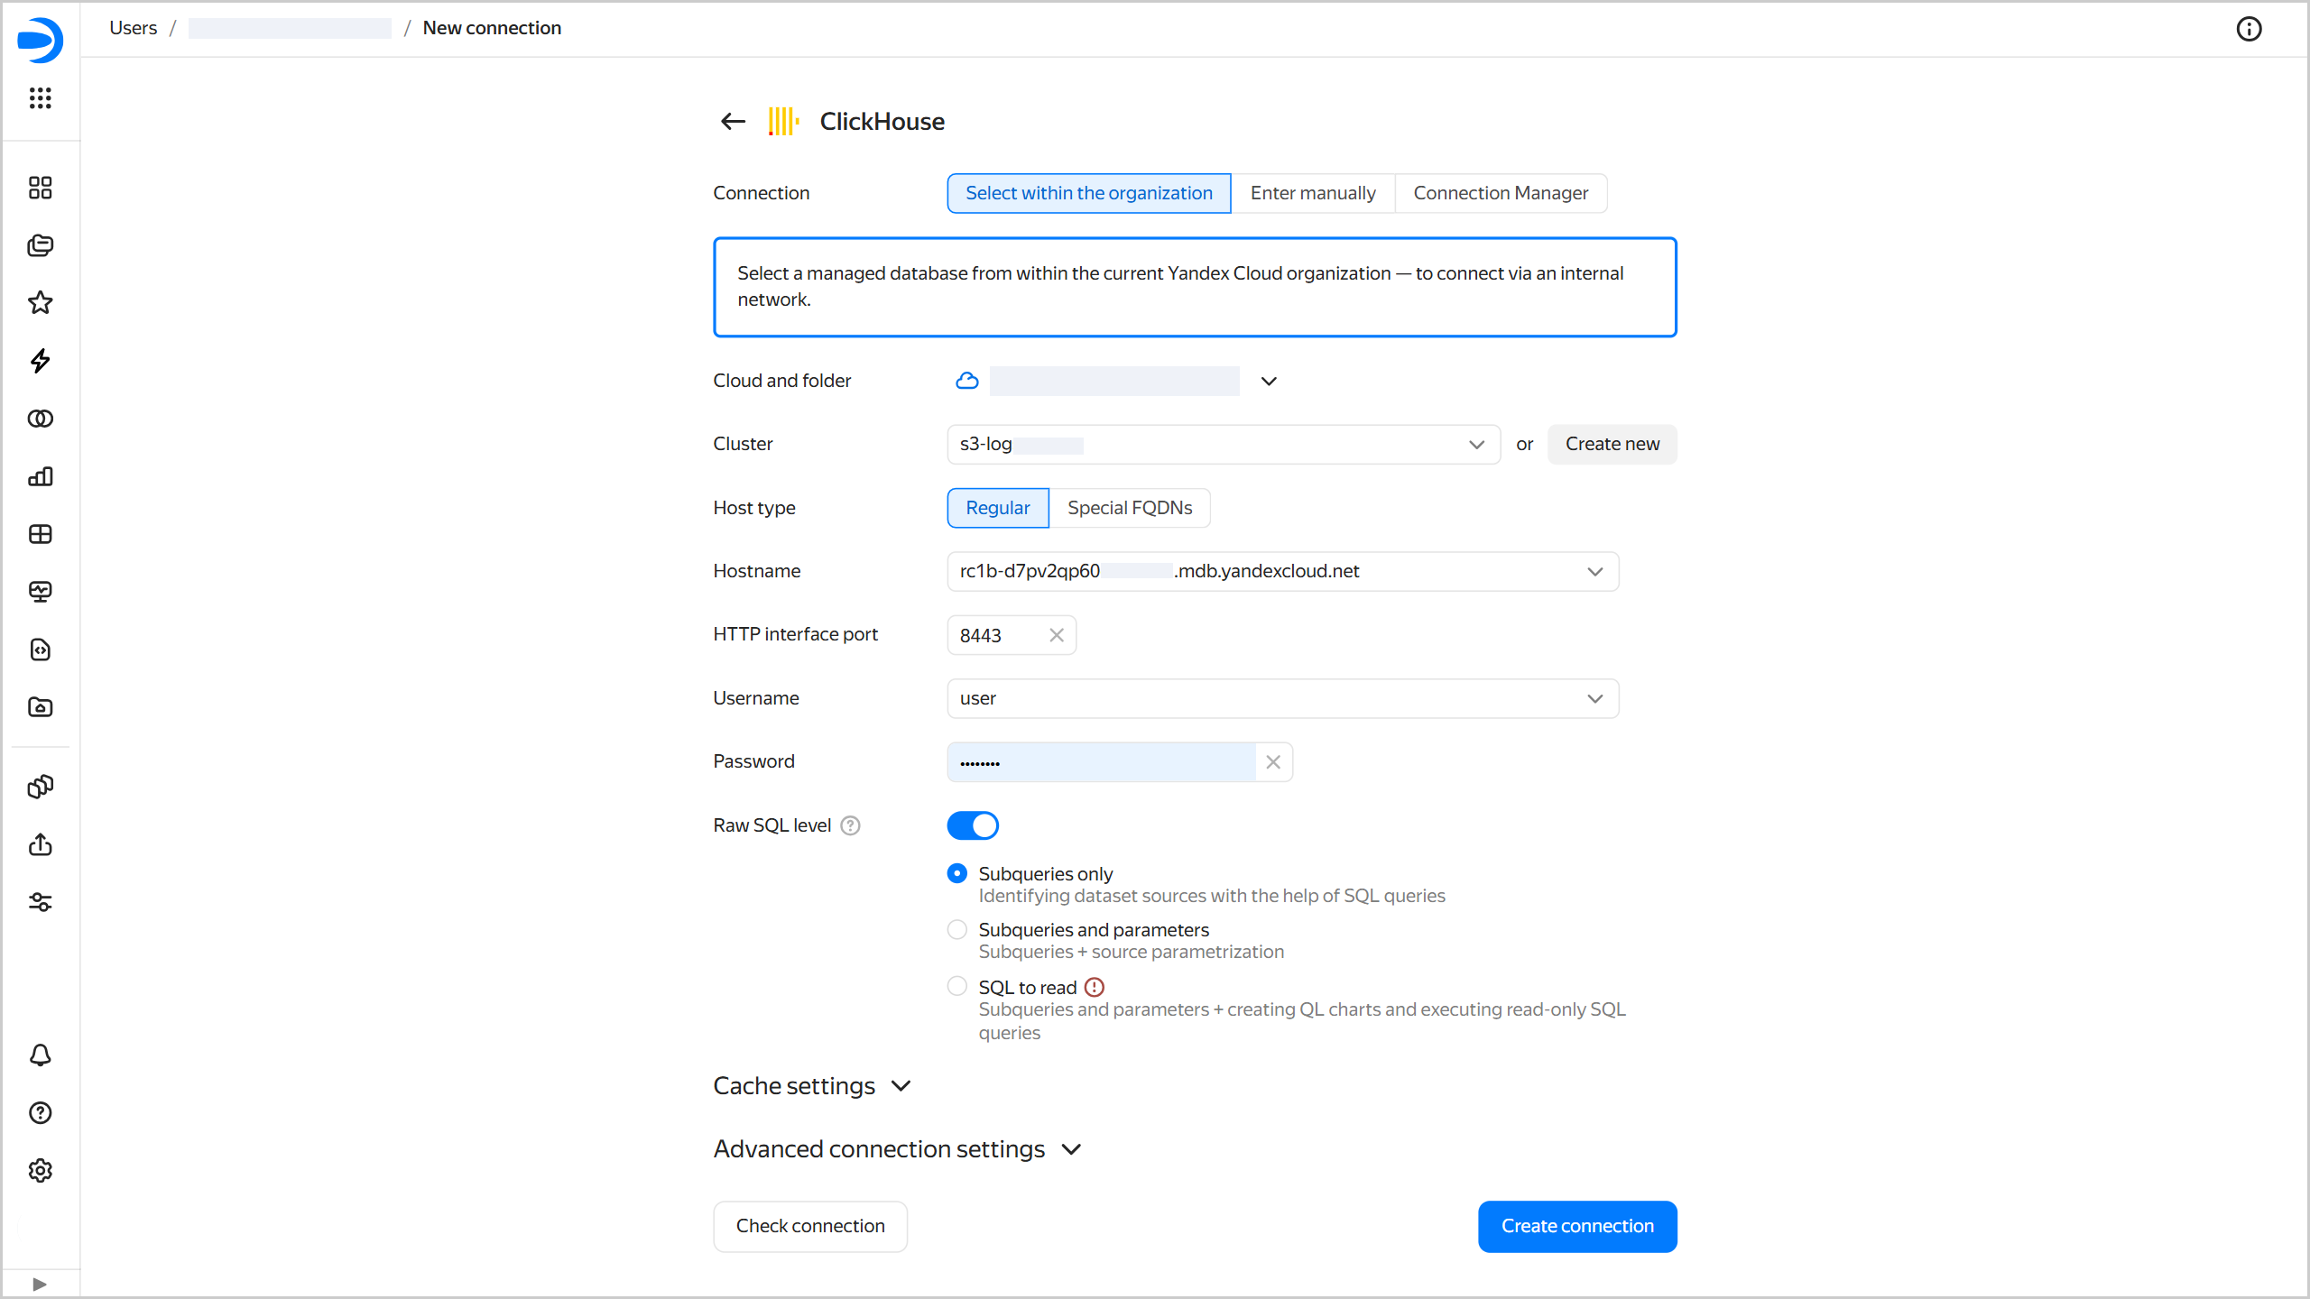2310x1299 pixels.
Task: Click the managed database info banner text
Action: tap(1180, 286)
